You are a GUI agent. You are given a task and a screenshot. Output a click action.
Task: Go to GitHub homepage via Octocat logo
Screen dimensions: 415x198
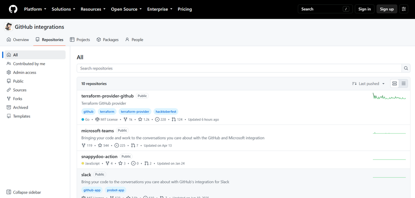(x=13, y=9)
